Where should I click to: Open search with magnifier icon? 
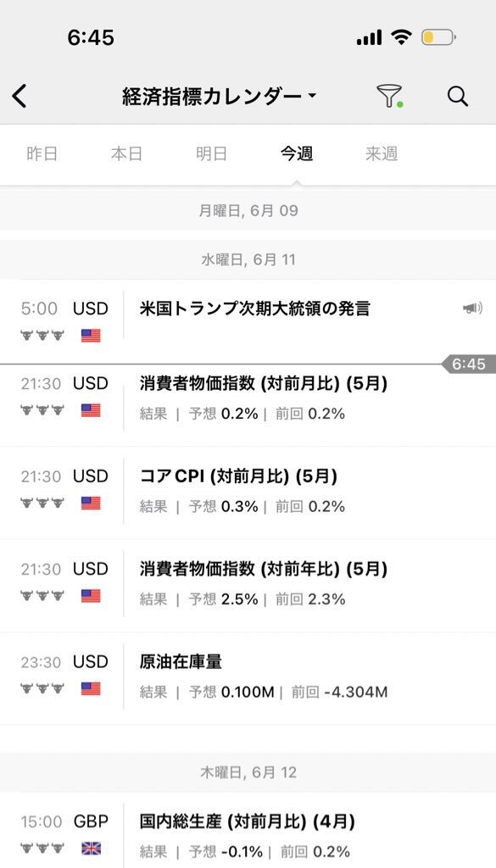pos(458,96)
